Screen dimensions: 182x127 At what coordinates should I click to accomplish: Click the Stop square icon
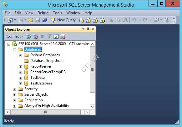(42, 37)
